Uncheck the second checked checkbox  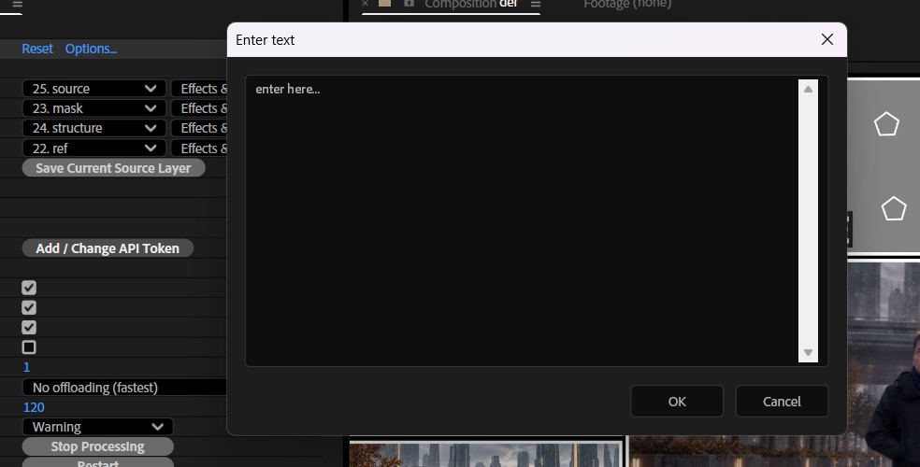(x=29, y=307)
